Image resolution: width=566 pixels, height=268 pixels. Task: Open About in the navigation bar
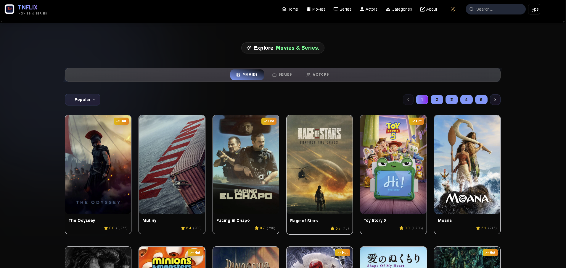(x=429, y=9)
